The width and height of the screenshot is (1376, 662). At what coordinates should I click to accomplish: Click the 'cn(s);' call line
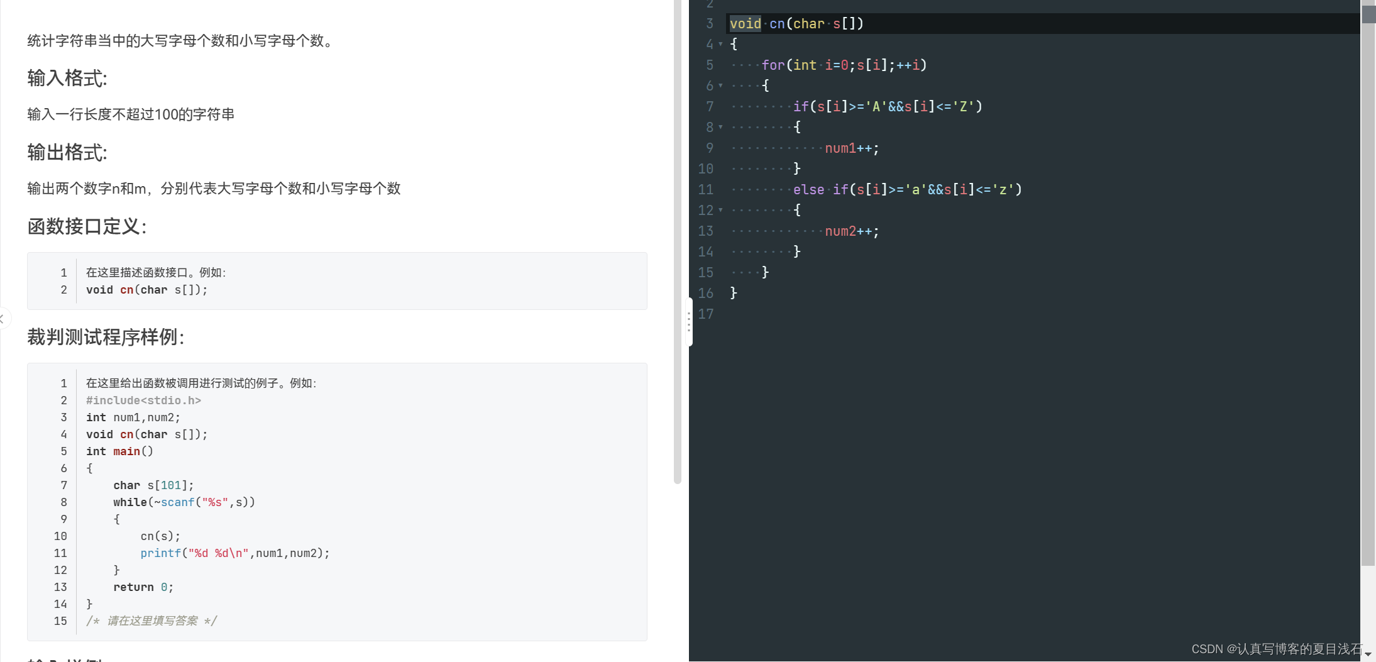tap(160, 536)
